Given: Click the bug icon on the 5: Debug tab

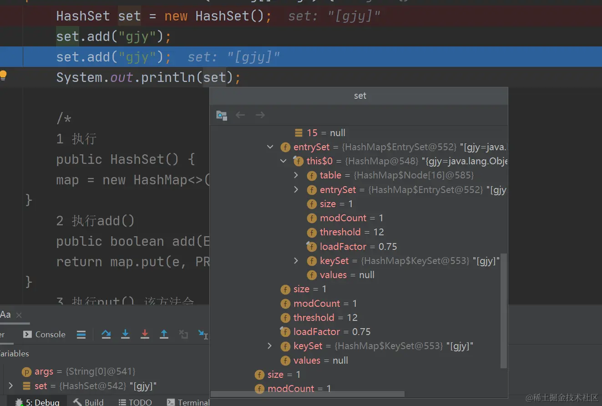Looking at the screenshot, I should click(19, 402).
